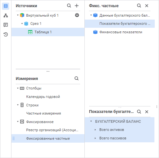Open settings gear for Виртуальный куб 1
This screenshot has height=158, width=159.
coord(77,15)
